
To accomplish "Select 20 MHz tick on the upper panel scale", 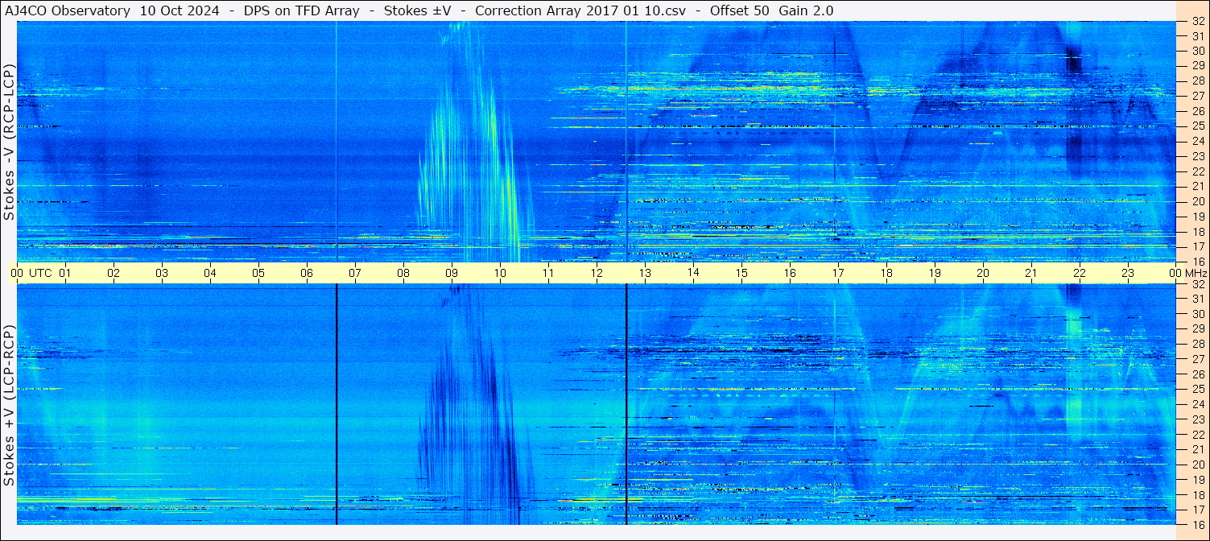I will point(1197,201).
